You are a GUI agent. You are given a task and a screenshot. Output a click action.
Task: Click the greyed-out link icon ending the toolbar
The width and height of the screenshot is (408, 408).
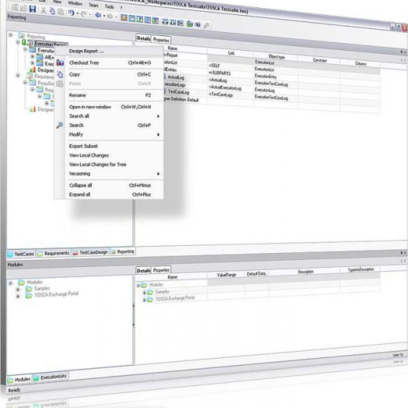click(x=206, y=25)
